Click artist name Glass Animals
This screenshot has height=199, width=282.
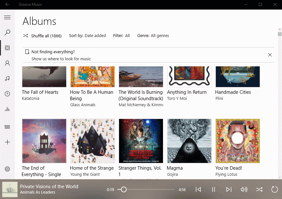pyautogui.click(x=83, y=105)
